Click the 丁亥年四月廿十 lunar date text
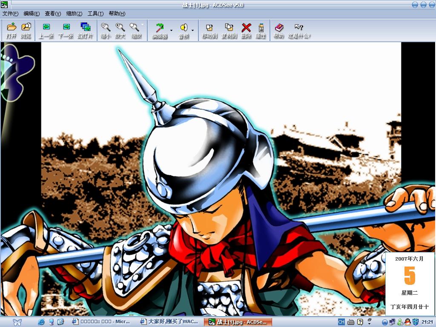The width and height of the screenshot is (436, 327). tap(409, 307)
